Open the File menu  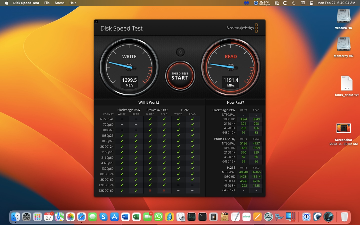47,3
